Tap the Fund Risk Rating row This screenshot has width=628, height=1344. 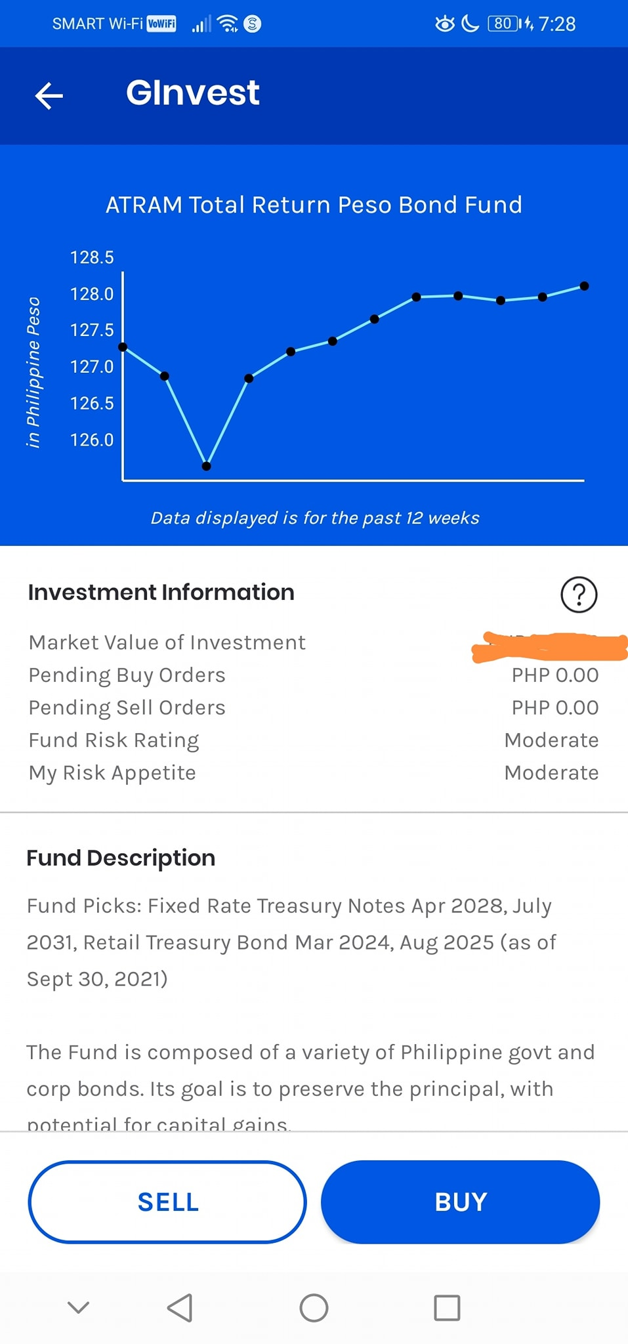pyautogui.click(x=314, y=740)
